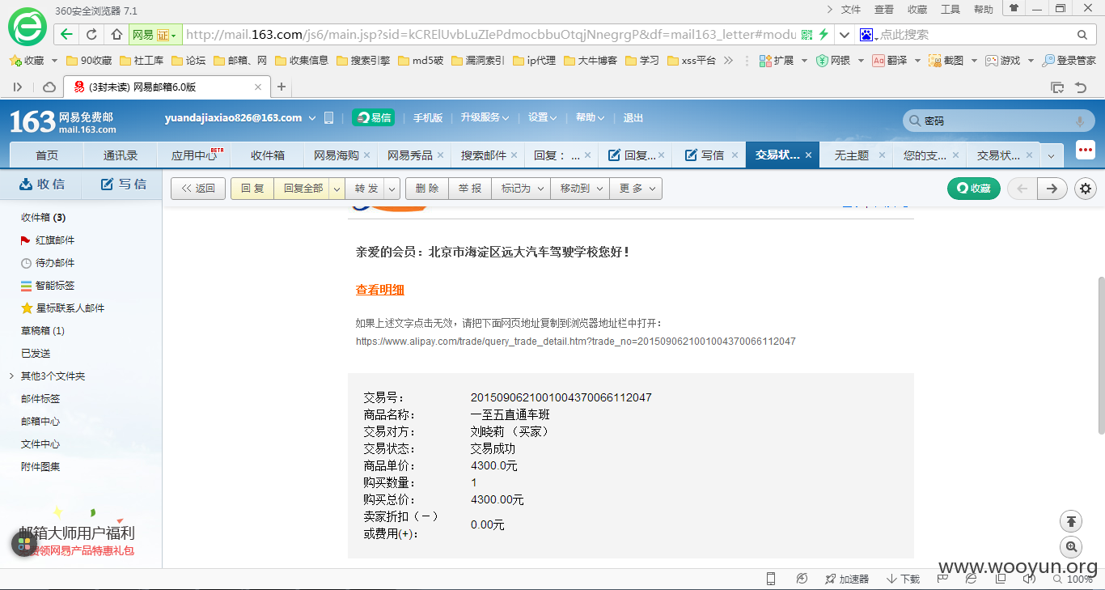Open the 回复全部 dropdown arrow
This screenshot has height=590, width=1105.
[338, 189]
